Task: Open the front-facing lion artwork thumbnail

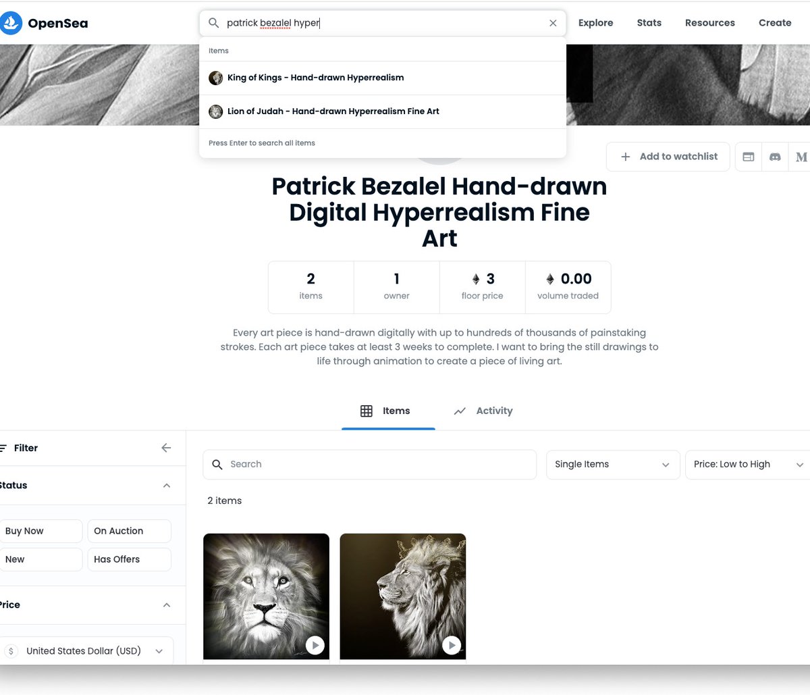Action: coord(266,596)
